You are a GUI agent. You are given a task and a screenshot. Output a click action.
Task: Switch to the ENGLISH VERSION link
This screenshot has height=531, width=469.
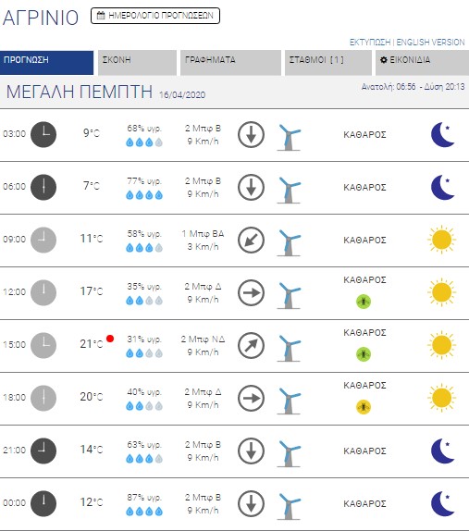(430, 43)
